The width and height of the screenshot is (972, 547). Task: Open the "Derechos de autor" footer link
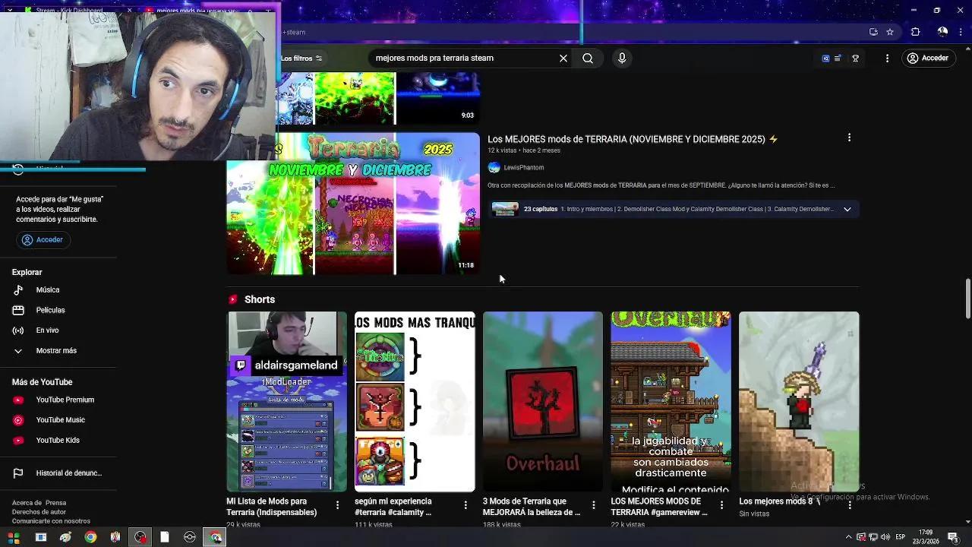pyautogui.click(x=39, y=512)
